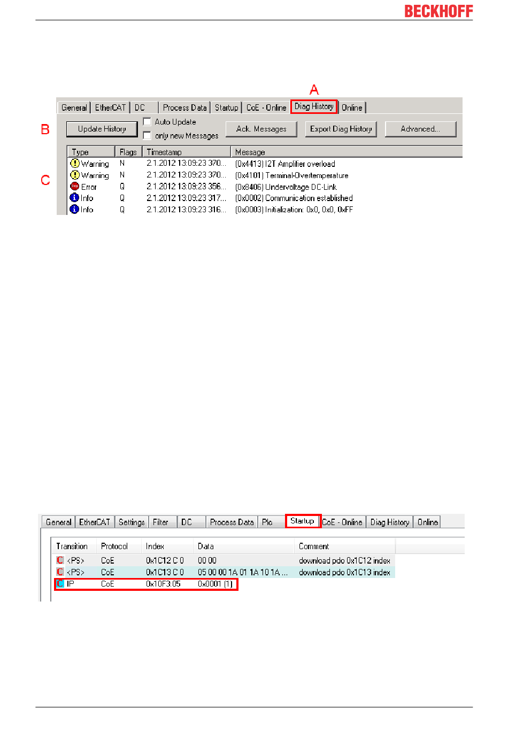This screenshot has width=508, height=732.
Task: Select message (0x4413) I2T Amplifier overload
Action: point(285,164)
